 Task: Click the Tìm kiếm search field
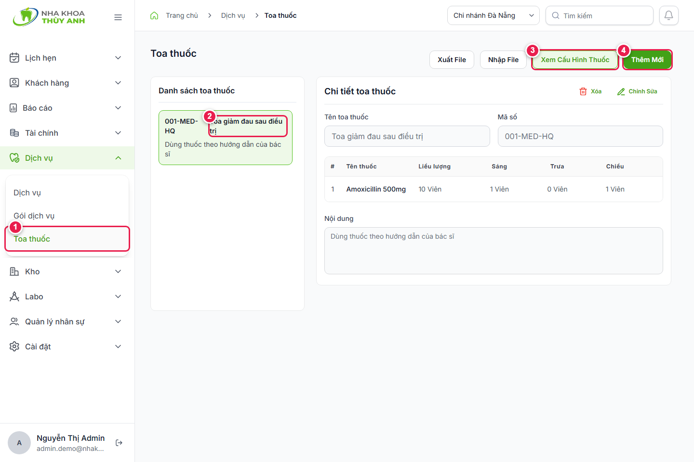pos(600,15)
